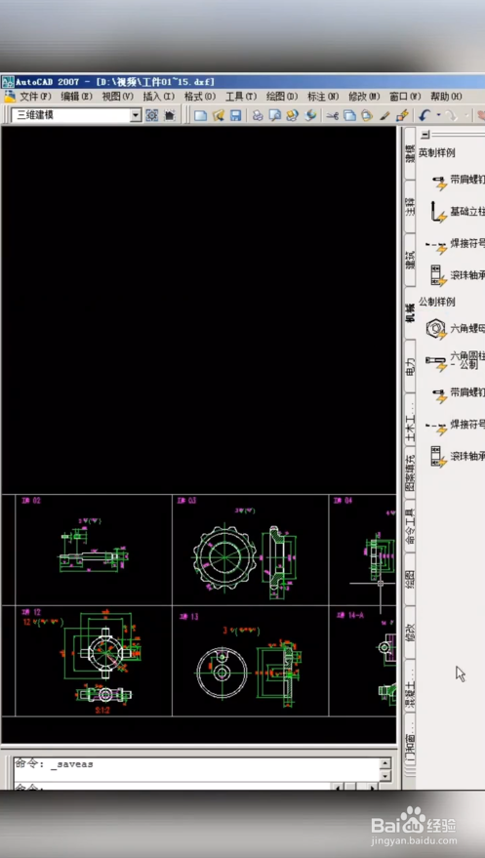Click the Block Editor toolbar icon
Viewport: 485px width, 858px height.
click(402, 115)
